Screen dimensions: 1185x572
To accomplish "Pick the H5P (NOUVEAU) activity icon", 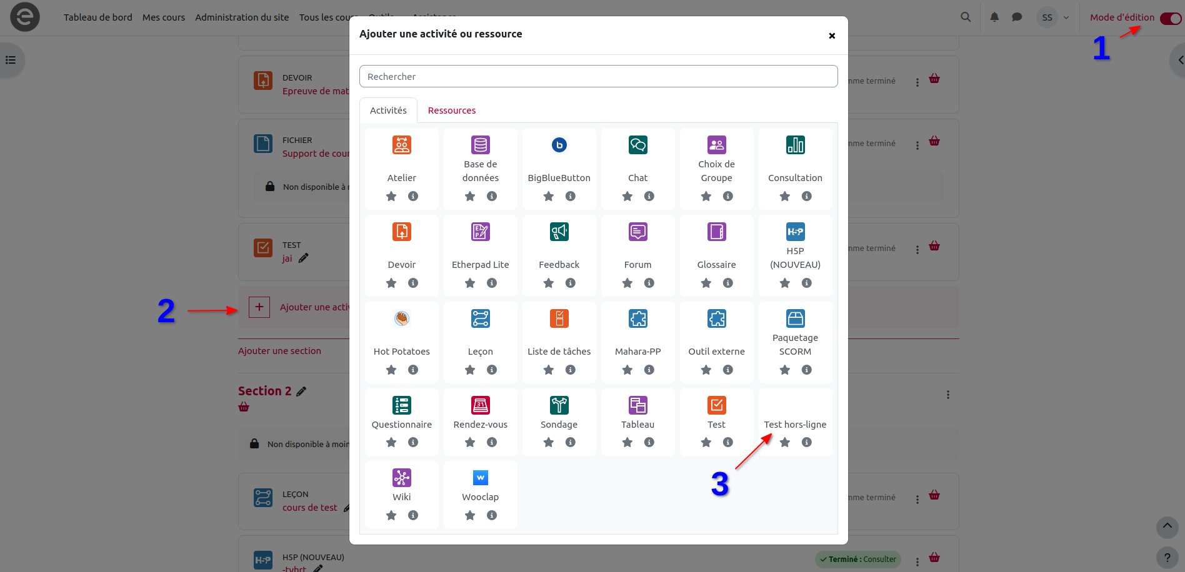I will 795,232.
